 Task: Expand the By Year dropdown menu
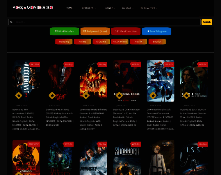tap(128, 8)
